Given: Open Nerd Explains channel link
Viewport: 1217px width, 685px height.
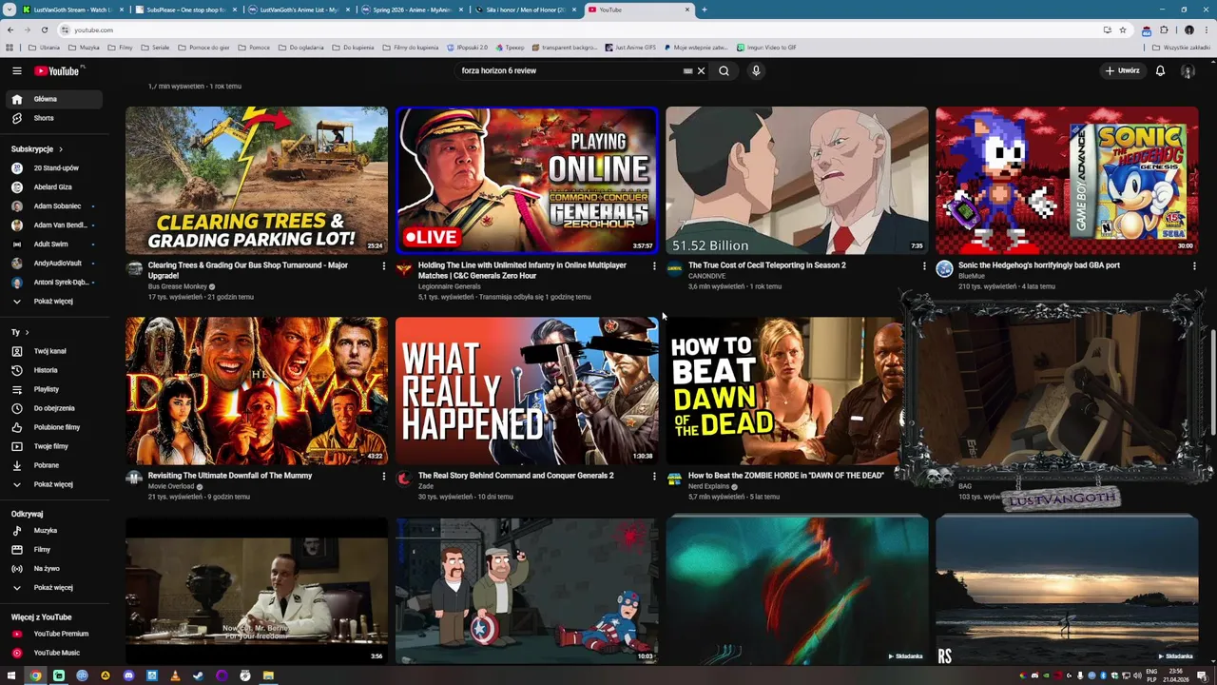Looking at the screenshot, I should point(708,486).
